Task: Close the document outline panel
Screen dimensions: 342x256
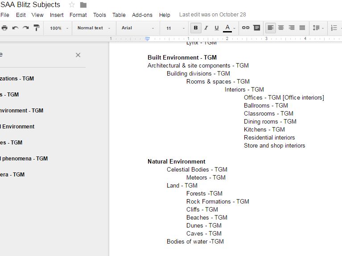Action: [78, 55]
